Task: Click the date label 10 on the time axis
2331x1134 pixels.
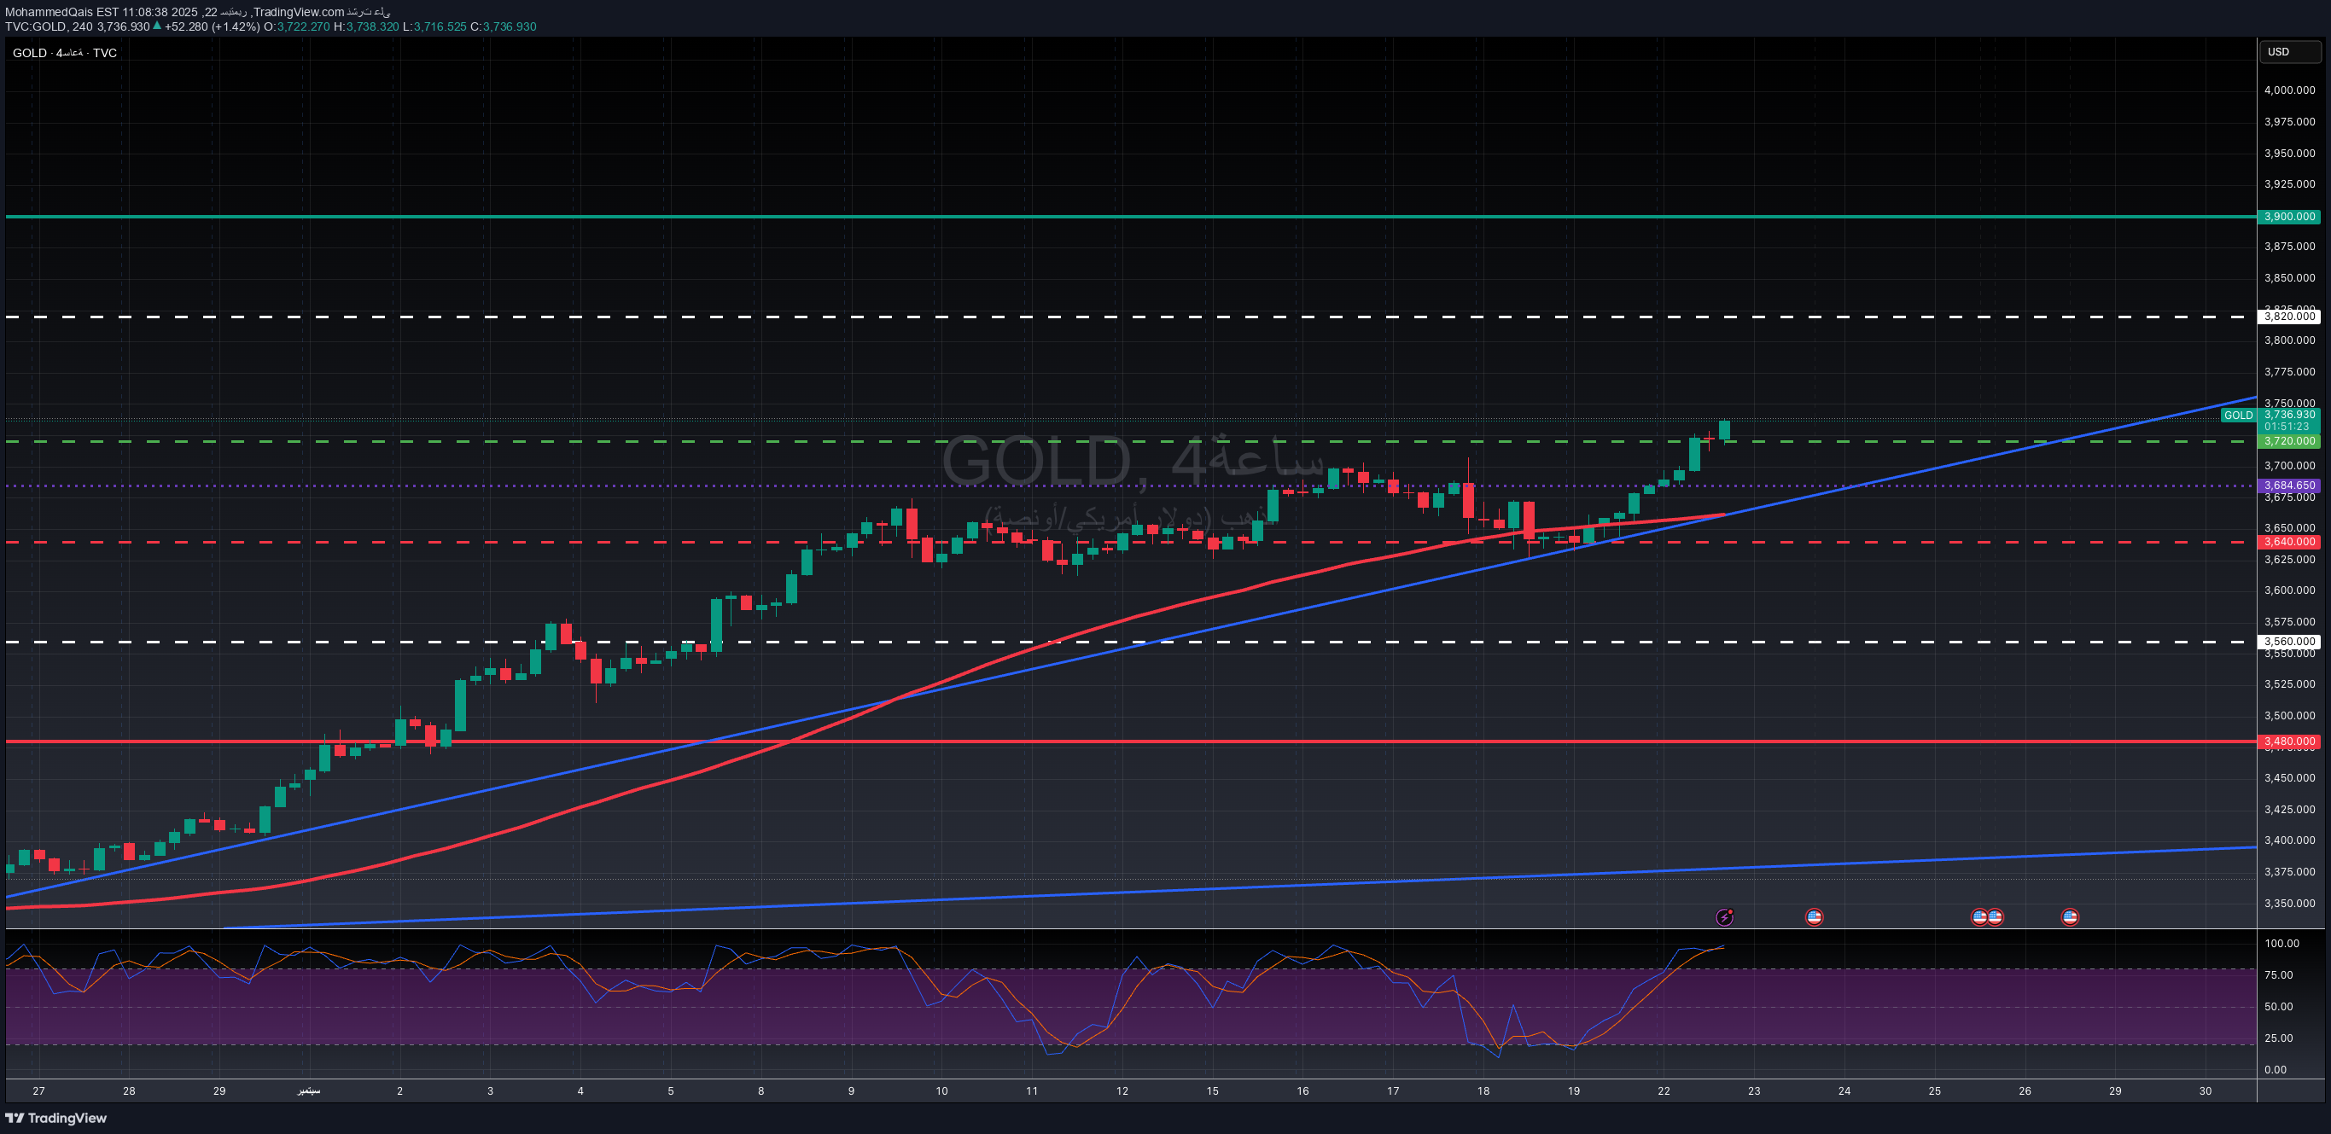Action: tap(941, 1090)
